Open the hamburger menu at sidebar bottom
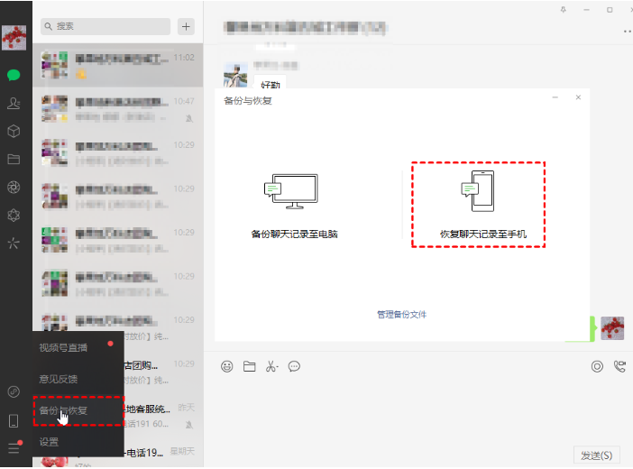Screen dimensions: 633x469 [14, 447]
